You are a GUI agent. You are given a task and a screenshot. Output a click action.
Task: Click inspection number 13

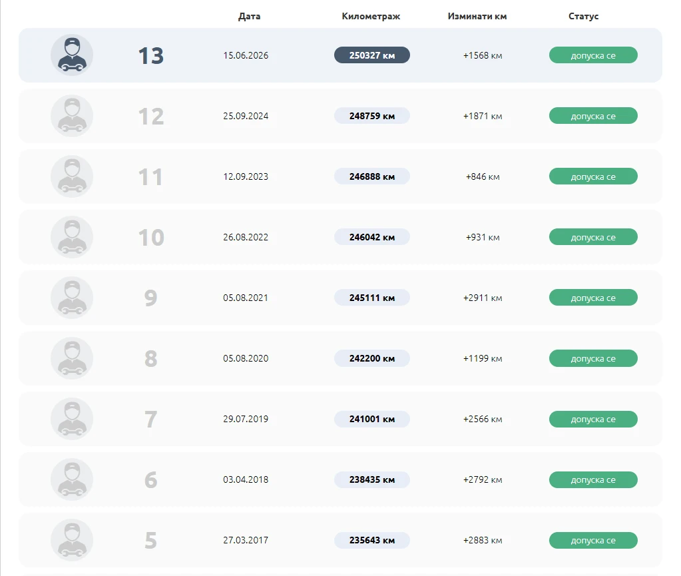[x=150, y=55]
